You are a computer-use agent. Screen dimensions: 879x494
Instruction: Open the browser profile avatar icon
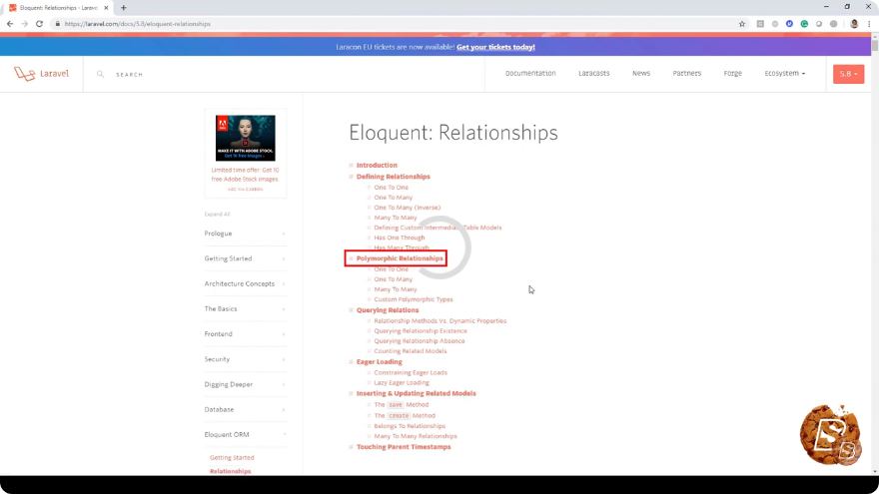coord(854,24)
